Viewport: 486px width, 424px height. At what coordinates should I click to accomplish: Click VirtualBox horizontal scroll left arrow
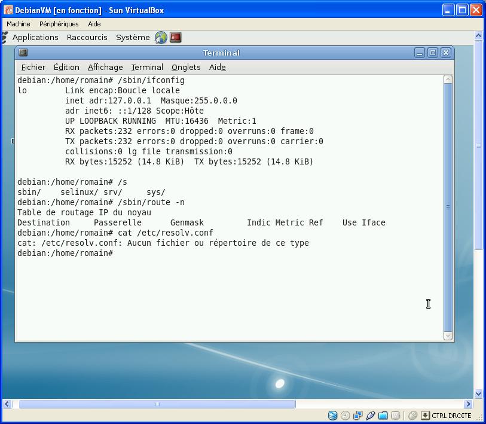tap(7, 404)
